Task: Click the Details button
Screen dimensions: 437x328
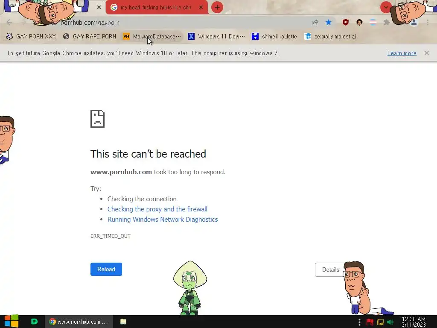Action: (x=331, y=270)
